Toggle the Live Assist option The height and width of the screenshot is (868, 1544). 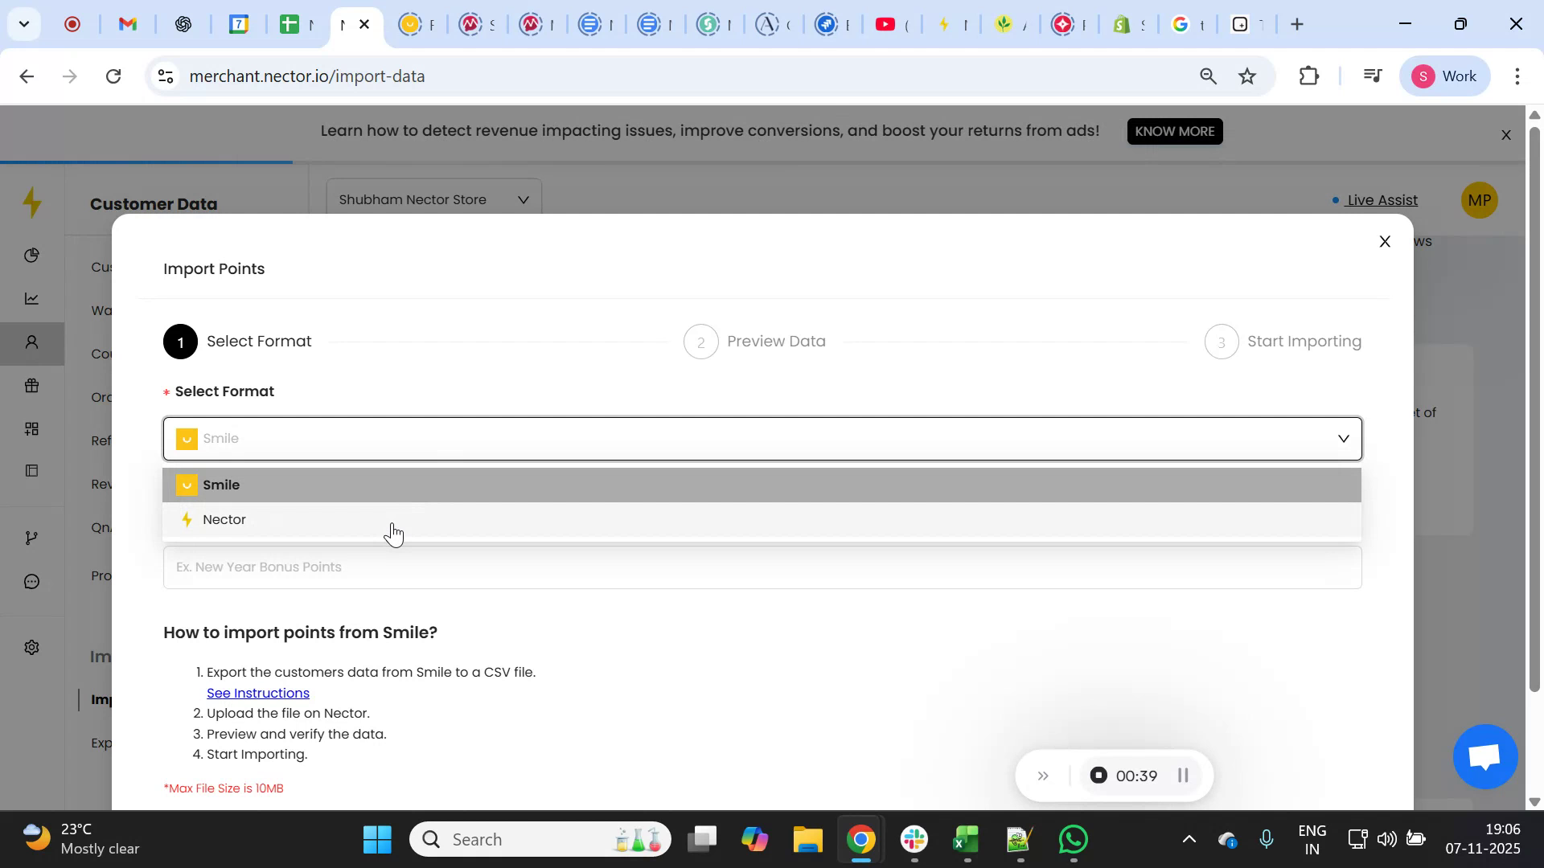[x=1382, y=200]
